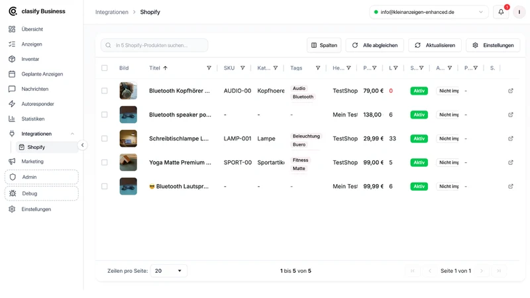Open external link for Bluetooth speaker row

tap(510, 115)
